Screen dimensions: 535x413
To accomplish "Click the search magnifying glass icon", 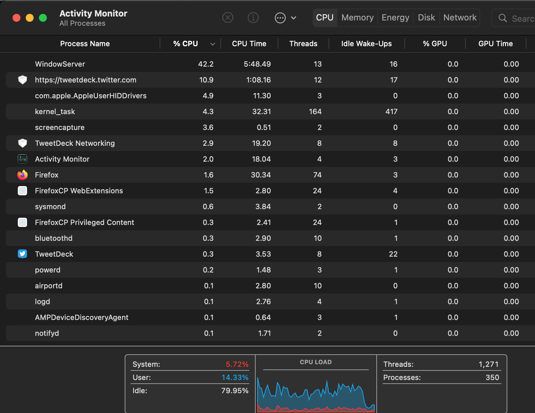I will [502, 18].
